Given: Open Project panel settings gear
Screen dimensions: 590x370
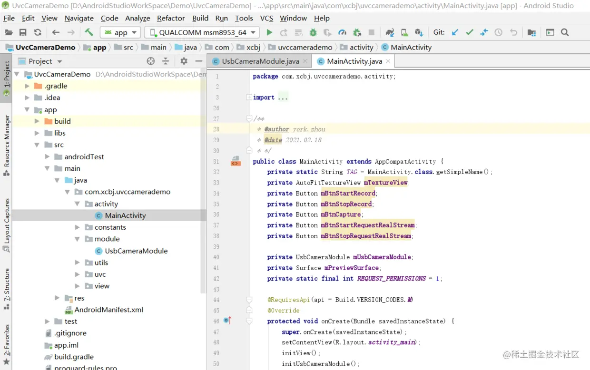Looking at the screenshot, I should (x=184, y=61).
